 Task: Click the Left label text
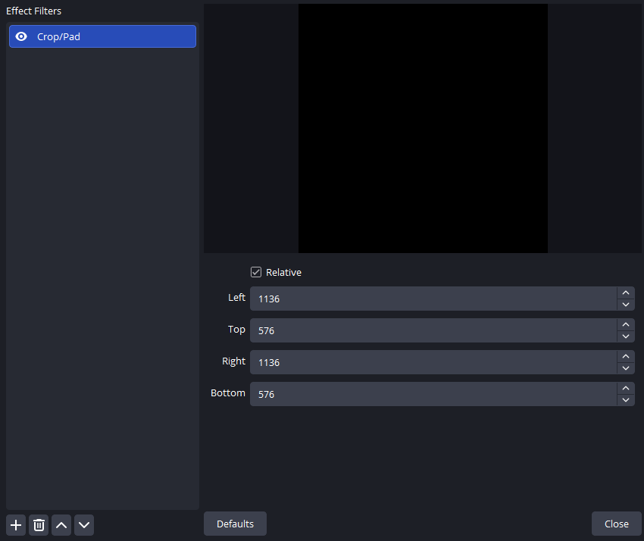coord(236,298)
